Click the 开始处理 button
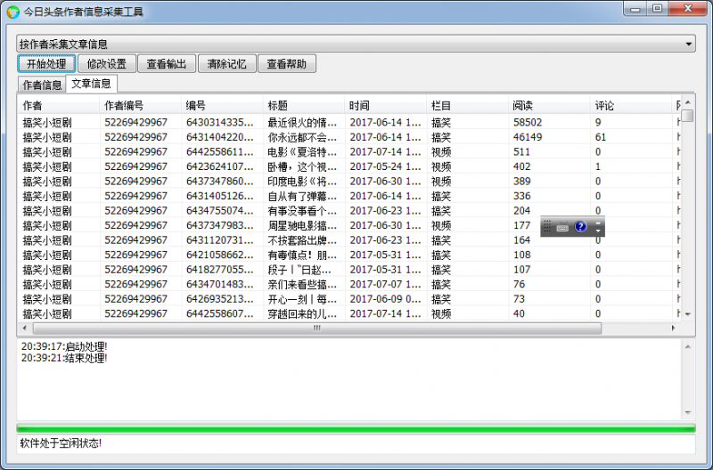713x470 pixels. tap(46, 63)
